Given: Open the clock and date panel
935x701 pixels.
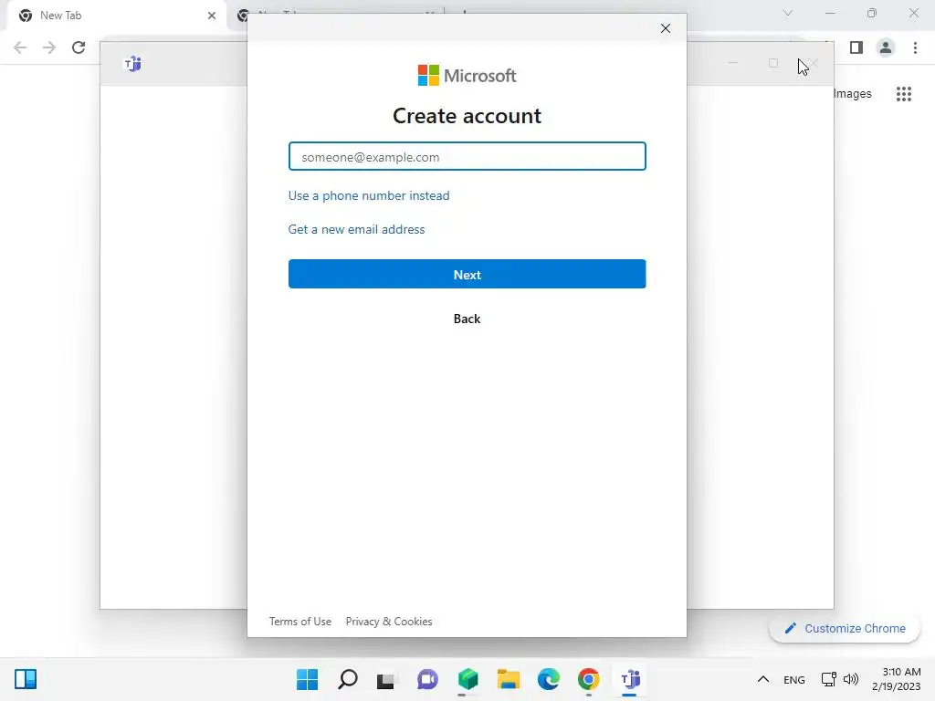Looking at the screenshot, I should coord(897,679).
